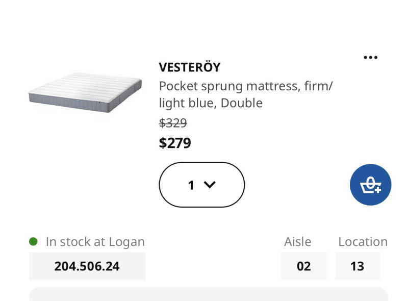408x301 pixels.
Task: Tap the grey panel below article number
Action: tap(209, 294)
